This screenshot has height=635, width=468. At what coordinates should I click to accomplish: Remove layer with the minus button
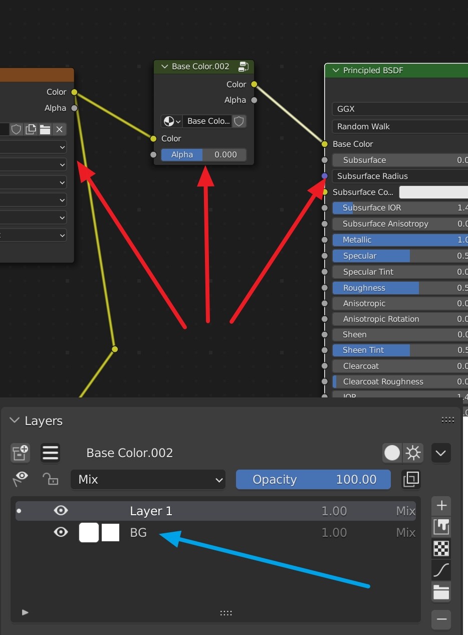441,619
